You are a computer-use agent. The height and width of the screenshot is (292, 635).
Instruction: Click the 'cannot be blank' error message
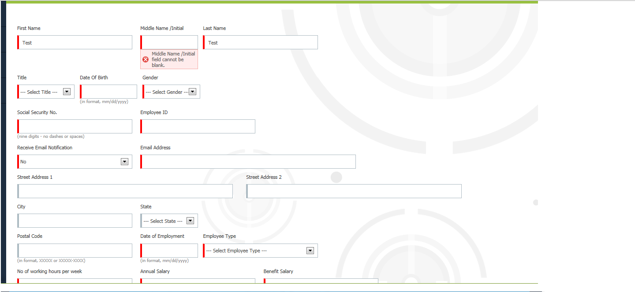coord(173,59)
